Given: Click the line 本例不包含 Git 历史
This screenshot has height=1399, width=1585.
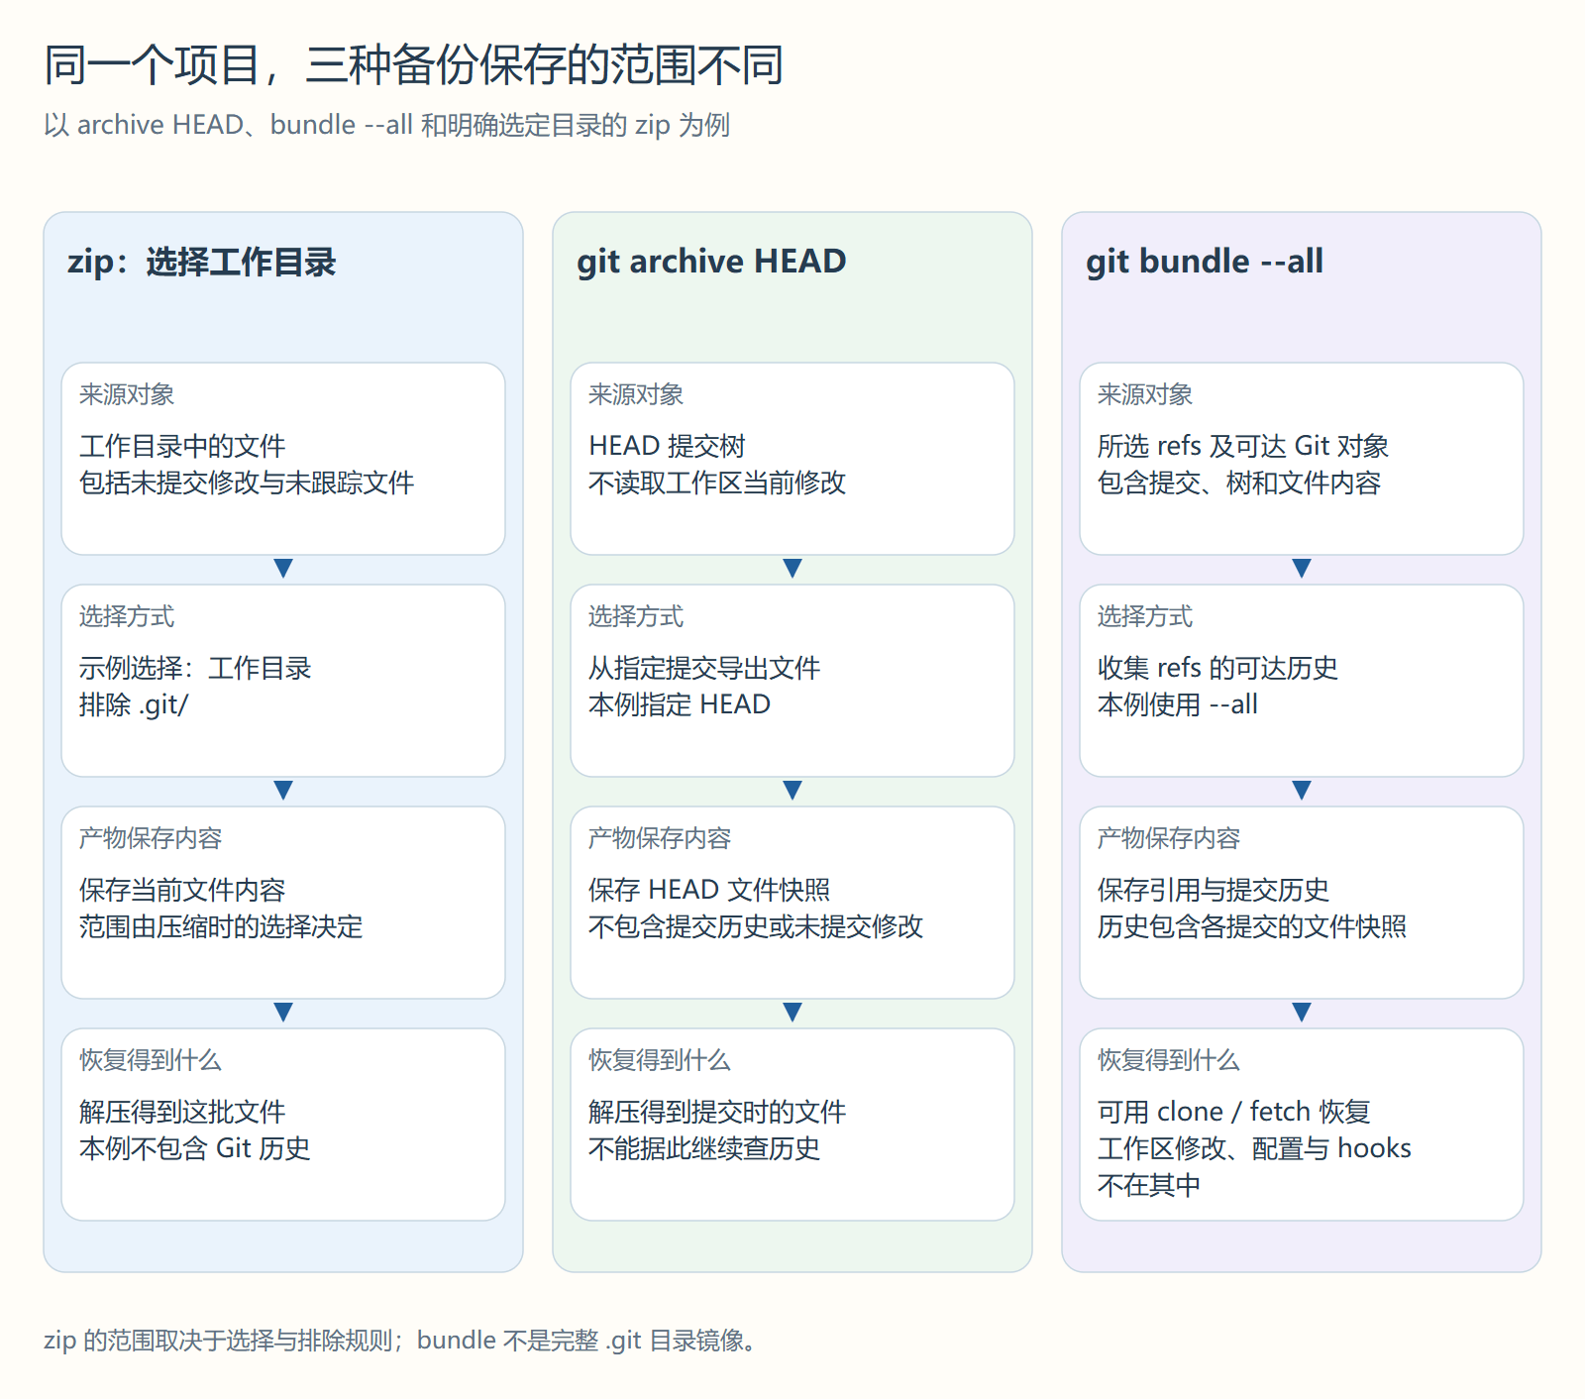Looking at the screenshot, I should click(x=195, y=1148).
